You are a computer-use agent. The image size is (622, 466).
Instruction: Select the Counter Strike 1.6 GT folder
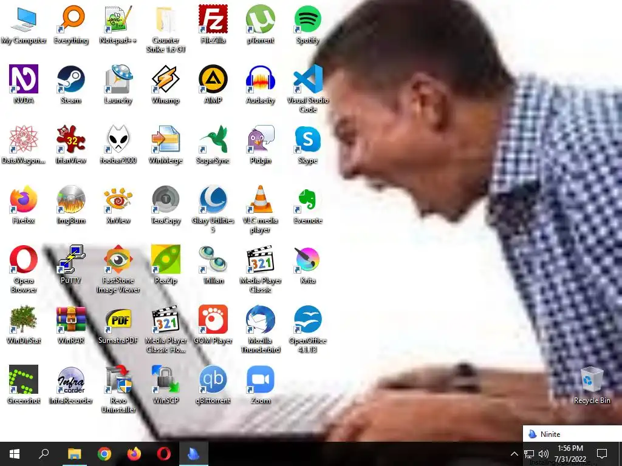pos(165,29)
